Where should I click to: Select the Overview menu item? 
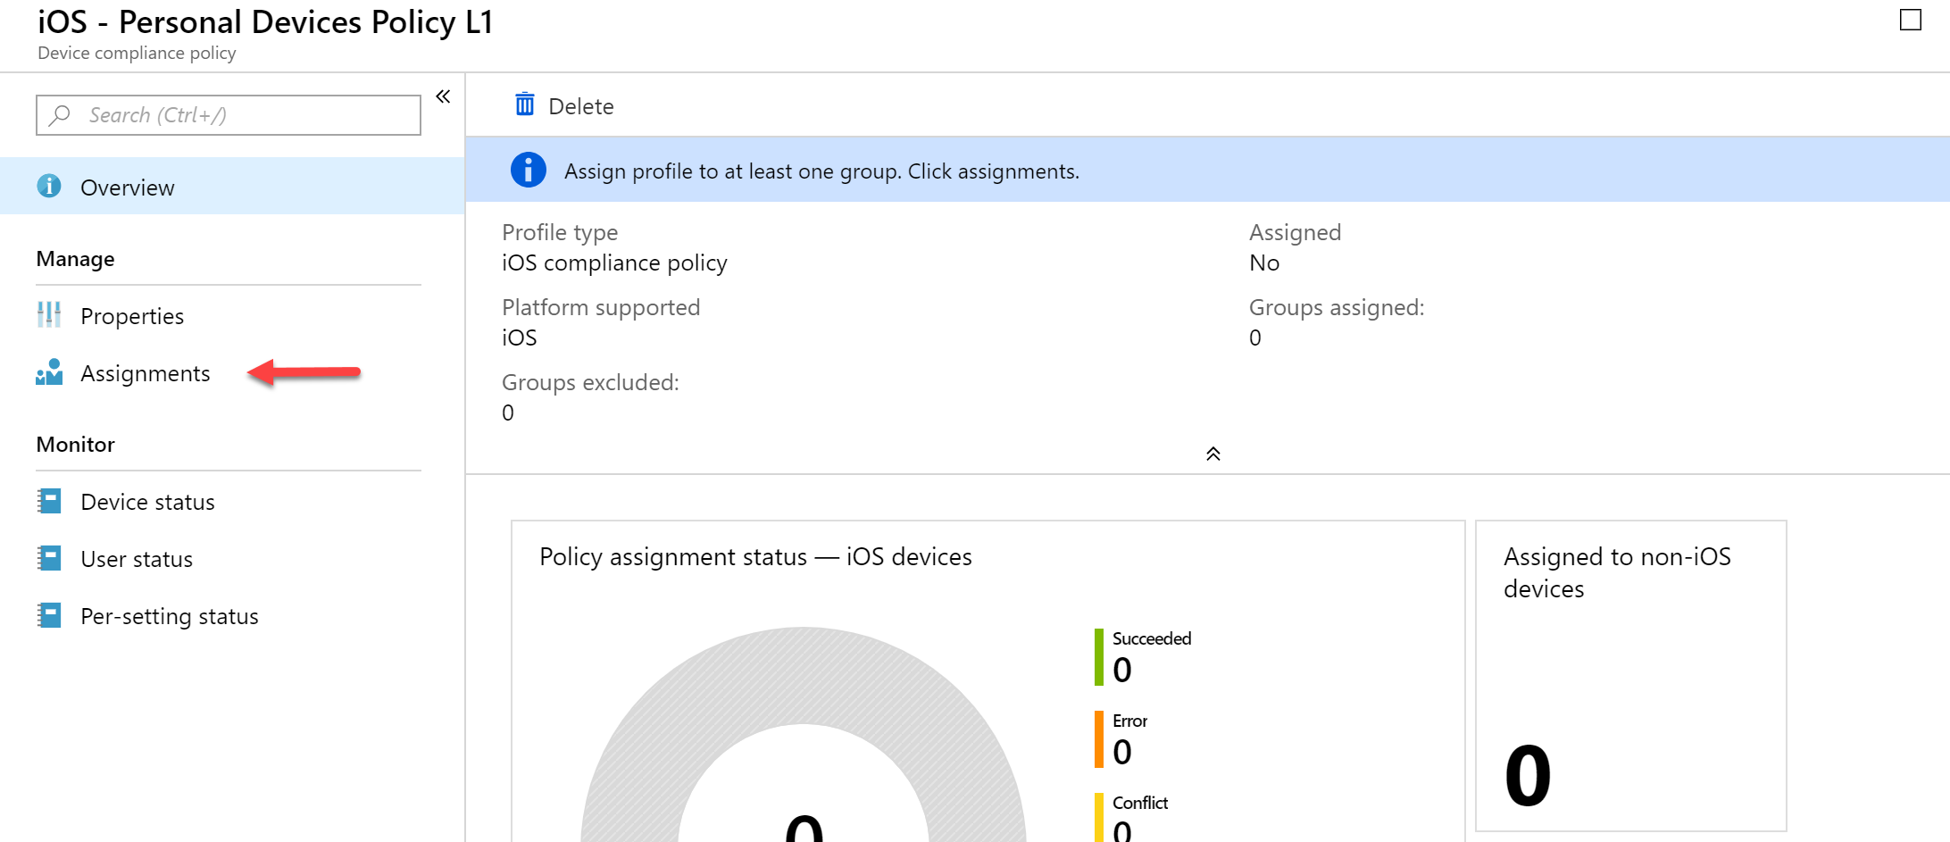point(232,186)
